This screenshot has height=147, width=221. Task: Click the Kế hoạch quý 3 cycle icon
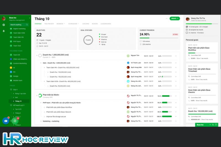click(11, 105)
